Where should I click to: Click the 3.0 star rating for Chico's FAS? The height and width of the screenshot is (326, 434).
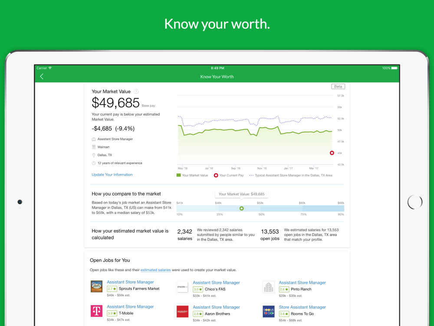[198, 289]
